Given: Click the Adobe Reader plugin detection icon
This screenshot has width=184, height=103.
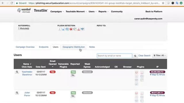Looking at the screenshot, I should [x=78, y=29].
